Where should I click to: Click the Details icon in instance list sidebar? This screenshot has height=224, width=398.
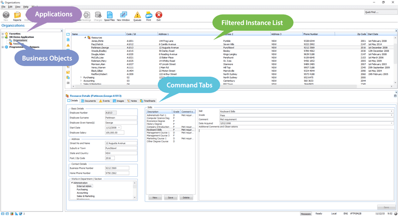(x=68, y=34)
